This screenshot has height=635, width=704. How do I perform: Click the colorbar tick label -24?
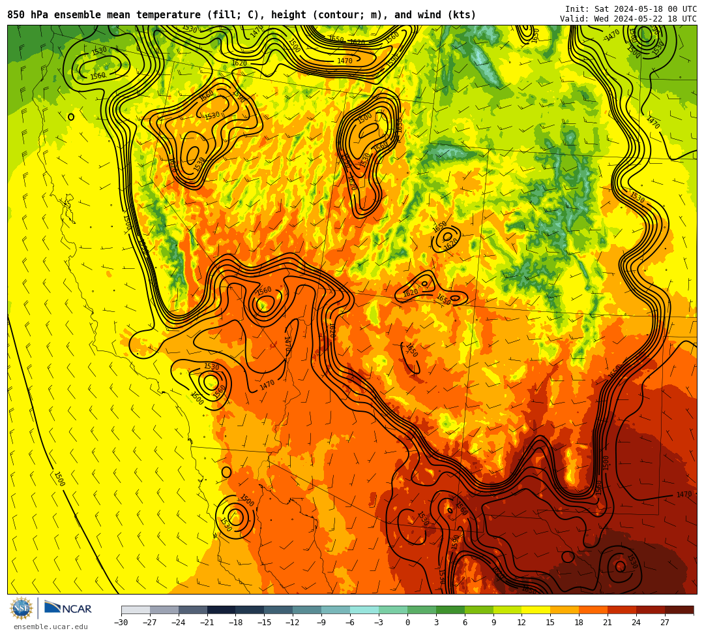(178, 623)
